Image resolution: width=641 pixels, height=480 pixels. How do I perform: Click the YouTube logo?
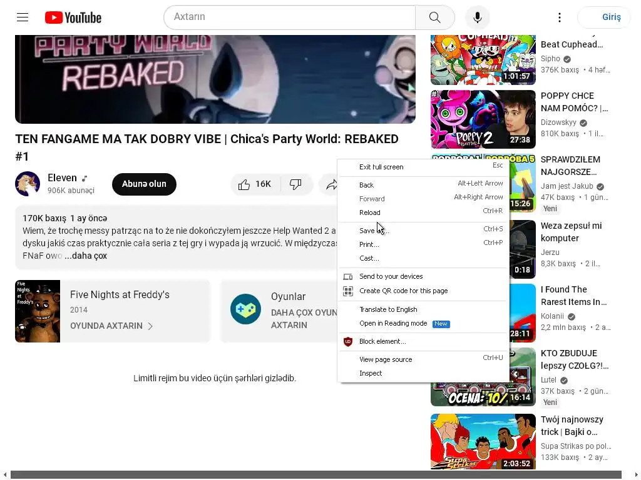click(x=73, y=17)
